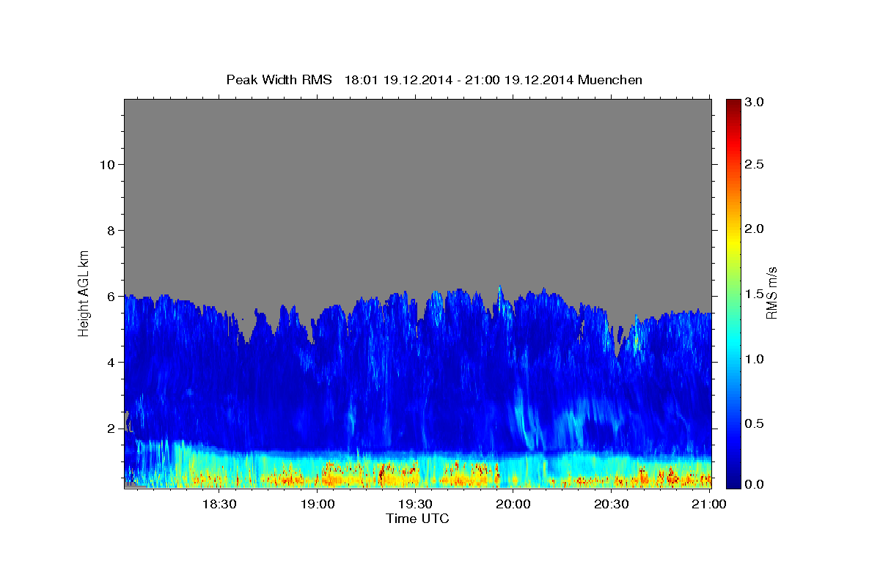Click the 'Time UTC' axis label
Image resolution: width=880 pixels, height=586 pixels.
tap(417, 519)
